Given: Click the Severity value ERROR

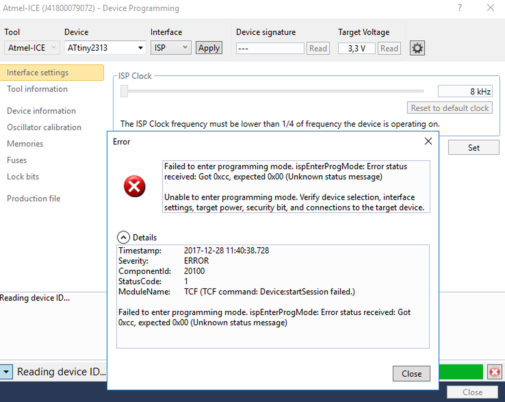Looking at the screenshot, I should click(196, 261).
